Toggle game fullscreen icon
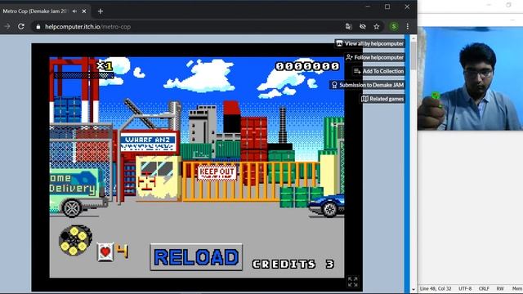 coord(352,281)
